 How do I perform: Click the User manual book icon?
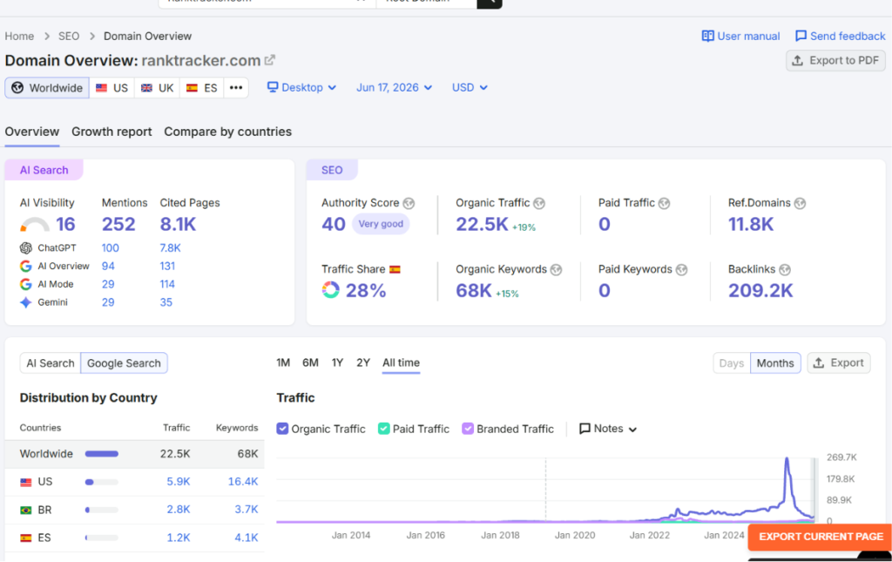(x=707, y=36)
